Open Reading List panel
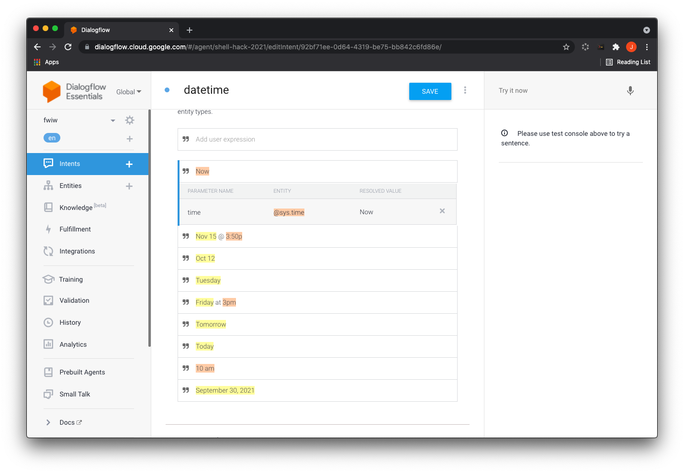684x473 pixels. 628,62
